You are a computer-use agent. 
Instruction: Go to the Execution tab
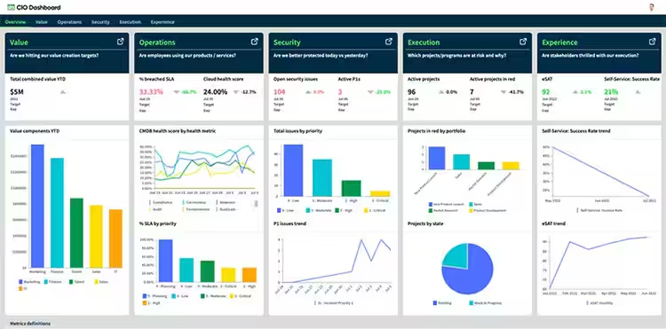[130, 22]
